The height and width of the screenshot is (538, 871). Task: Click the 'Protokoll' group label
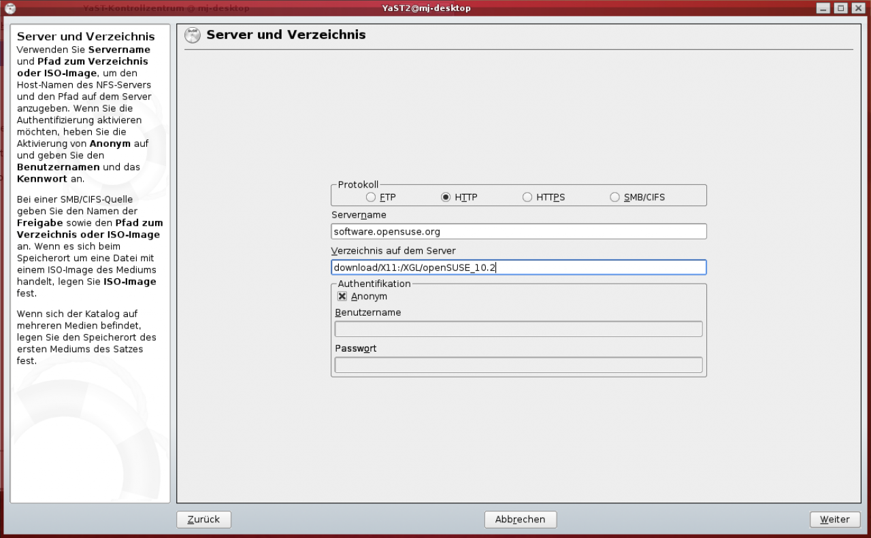pos(358,184)
